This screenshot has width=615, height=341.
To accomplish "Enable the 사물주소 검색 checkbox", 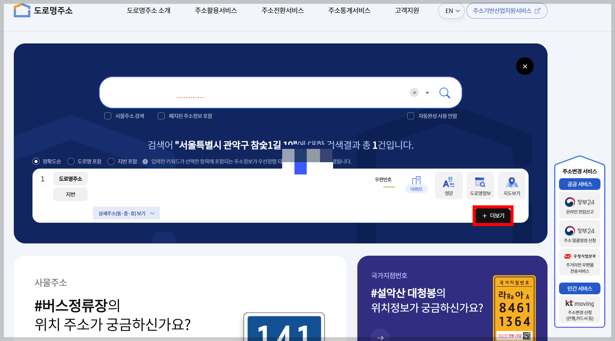I will (x=108, y=116).
